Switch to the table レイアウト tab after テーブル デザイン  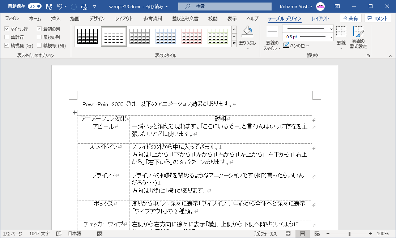tap(320, 18)
